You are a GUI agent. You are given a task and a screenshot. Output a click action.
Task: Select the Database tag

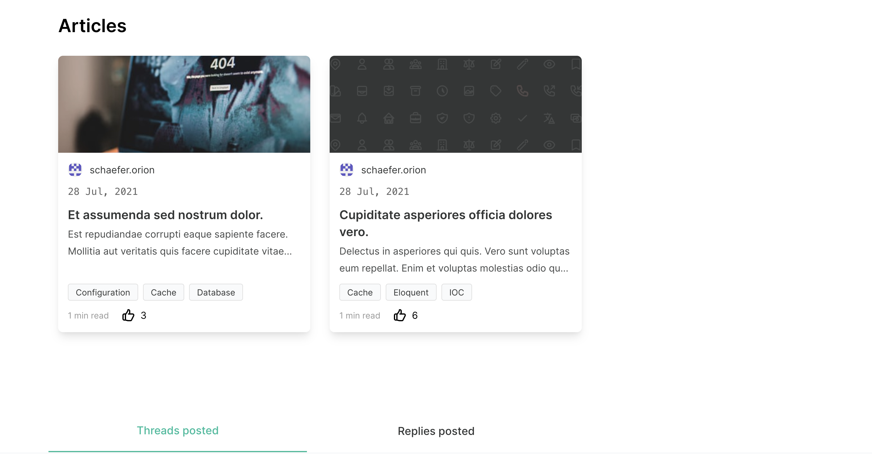coord(216,292)
